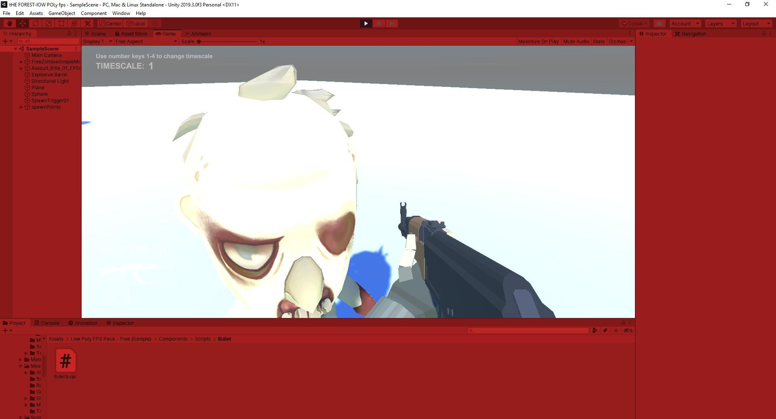Viewport: 776px width, 419px height.
Task: Toggle the Center pivot button
Action: pyautogui.click(x=110, y=23)
